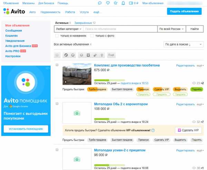Click dark round icon in bulk actions toolbar
The height and width of the screenshot is (170, 207).
(x=66, y=55)
